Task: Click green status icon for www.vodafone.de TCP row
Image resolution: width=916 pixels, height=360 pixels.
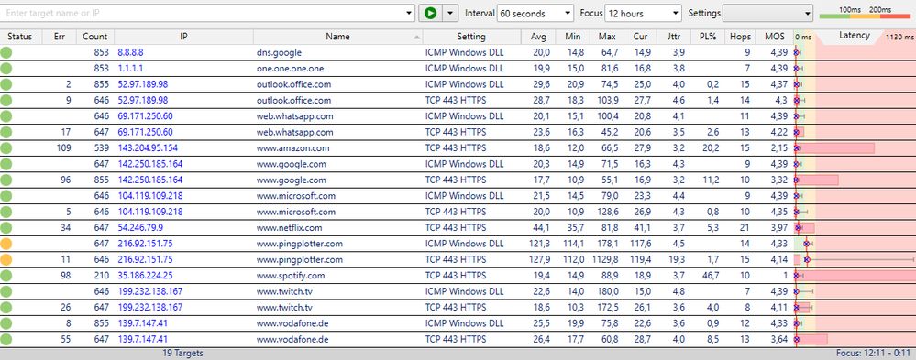Action: click(6, 339)
